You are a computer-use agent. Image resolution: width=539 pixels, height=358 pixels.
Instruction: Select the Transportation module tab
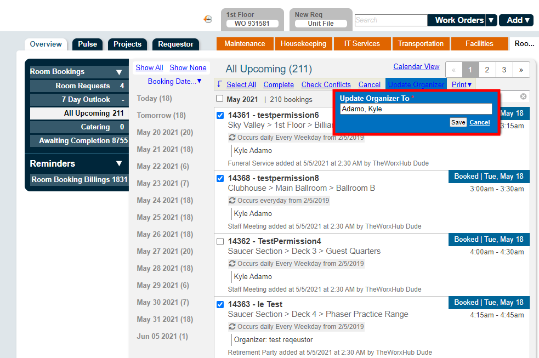coord(421,44)
